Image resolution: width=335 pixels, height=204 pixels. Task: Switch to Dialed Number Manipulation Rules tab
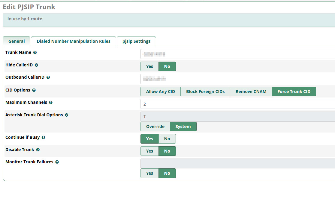click(x=74, y=41)
